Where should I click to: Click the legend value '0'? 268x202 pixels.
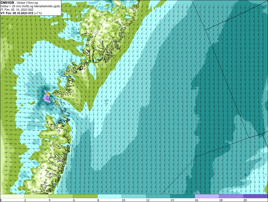point(1,200)
